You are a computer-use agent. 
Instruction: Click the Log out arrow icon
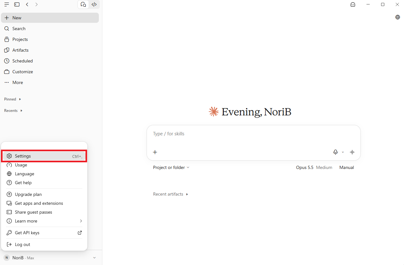click(x=9, y=244)
